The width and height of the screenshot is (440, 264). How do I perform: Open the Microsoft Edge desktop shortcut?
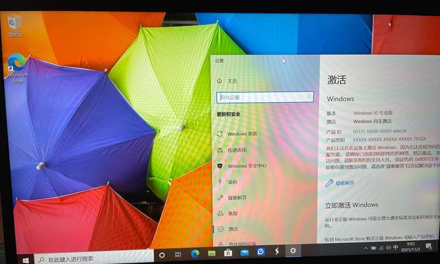[17, 68]
